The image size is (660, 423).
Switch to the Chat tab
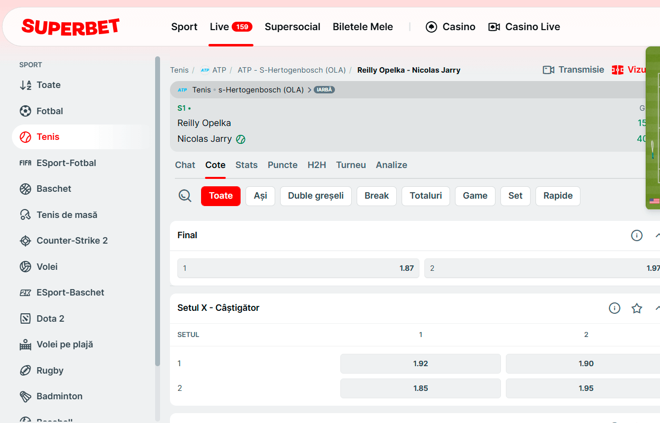coord(185,165)
